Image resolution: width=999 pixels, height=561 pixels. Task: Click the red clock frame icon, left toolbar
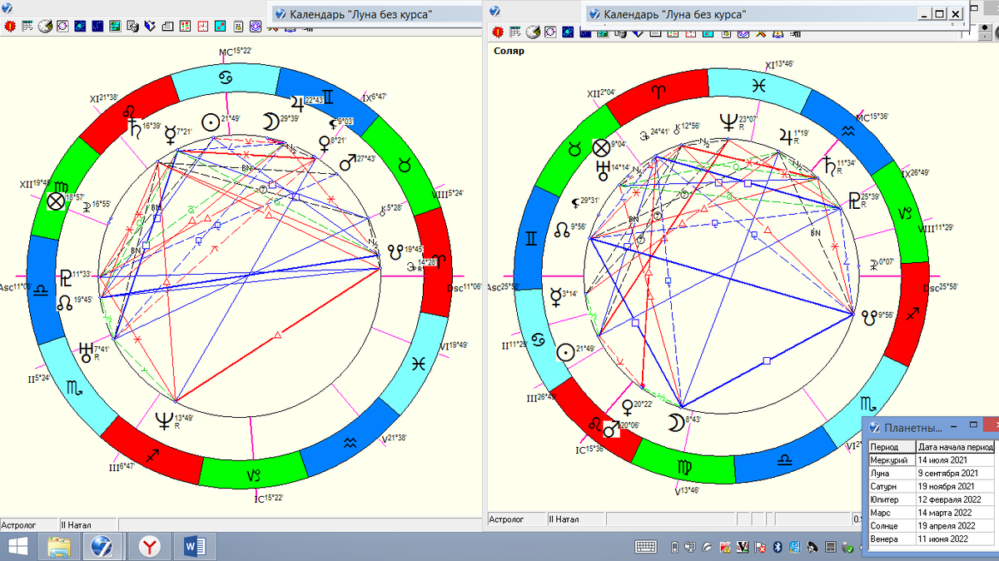point(202,26)
